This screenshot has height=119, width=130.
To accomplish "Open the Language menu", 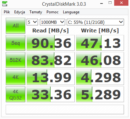I will point(71,12).
